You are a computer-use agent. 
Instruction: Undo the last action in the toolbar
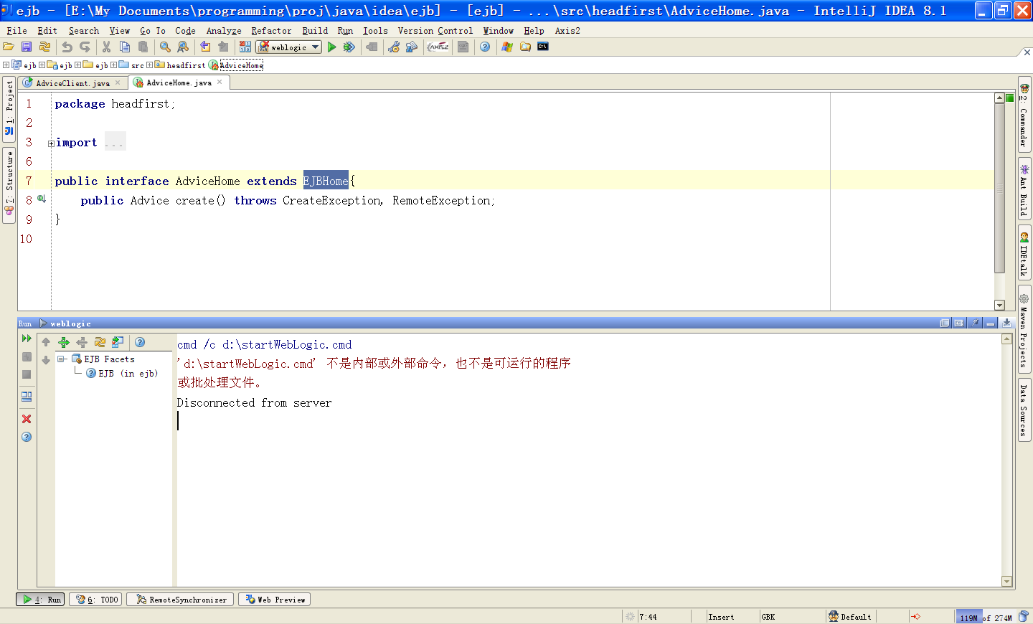click(67, 47)
